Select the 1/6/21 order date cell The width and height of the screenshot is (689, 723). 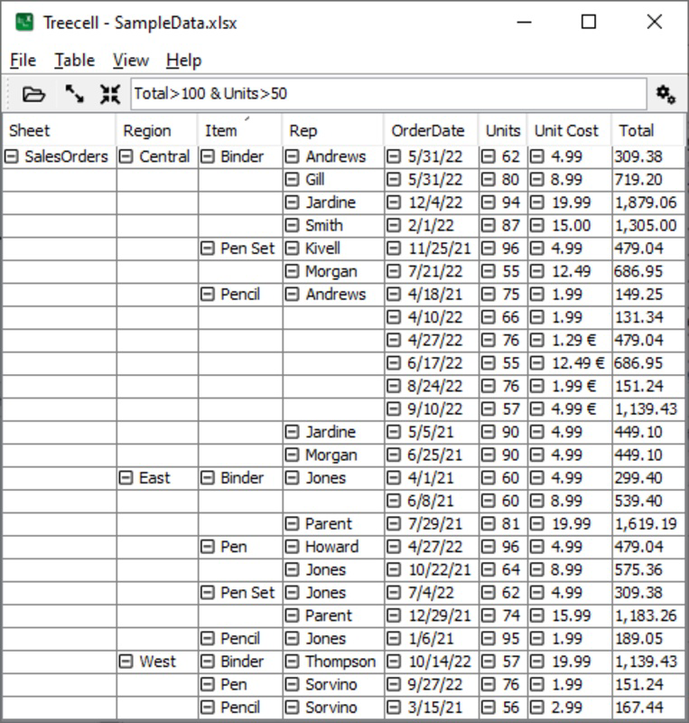pos(431,639)
